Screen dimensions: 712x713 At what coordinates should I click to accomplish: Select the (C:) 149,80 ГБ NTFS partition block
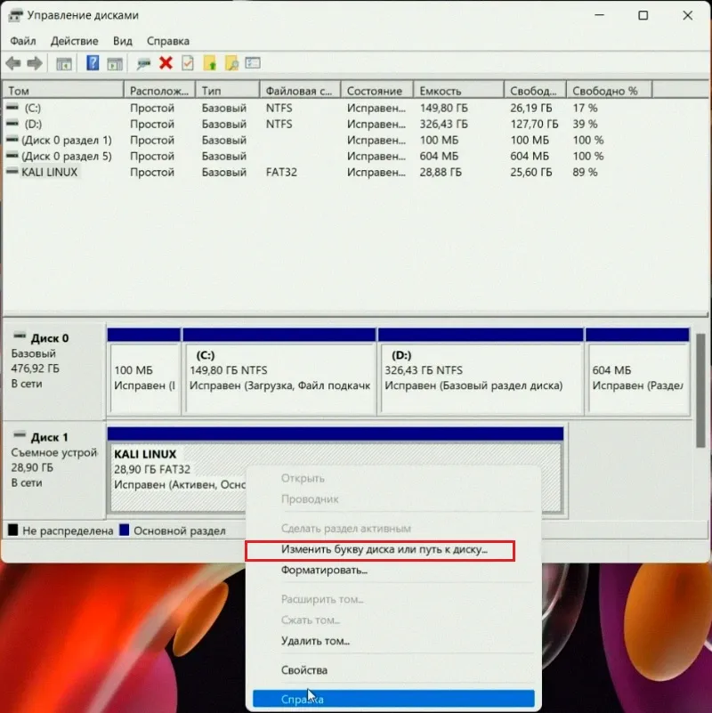coord(279,371)
